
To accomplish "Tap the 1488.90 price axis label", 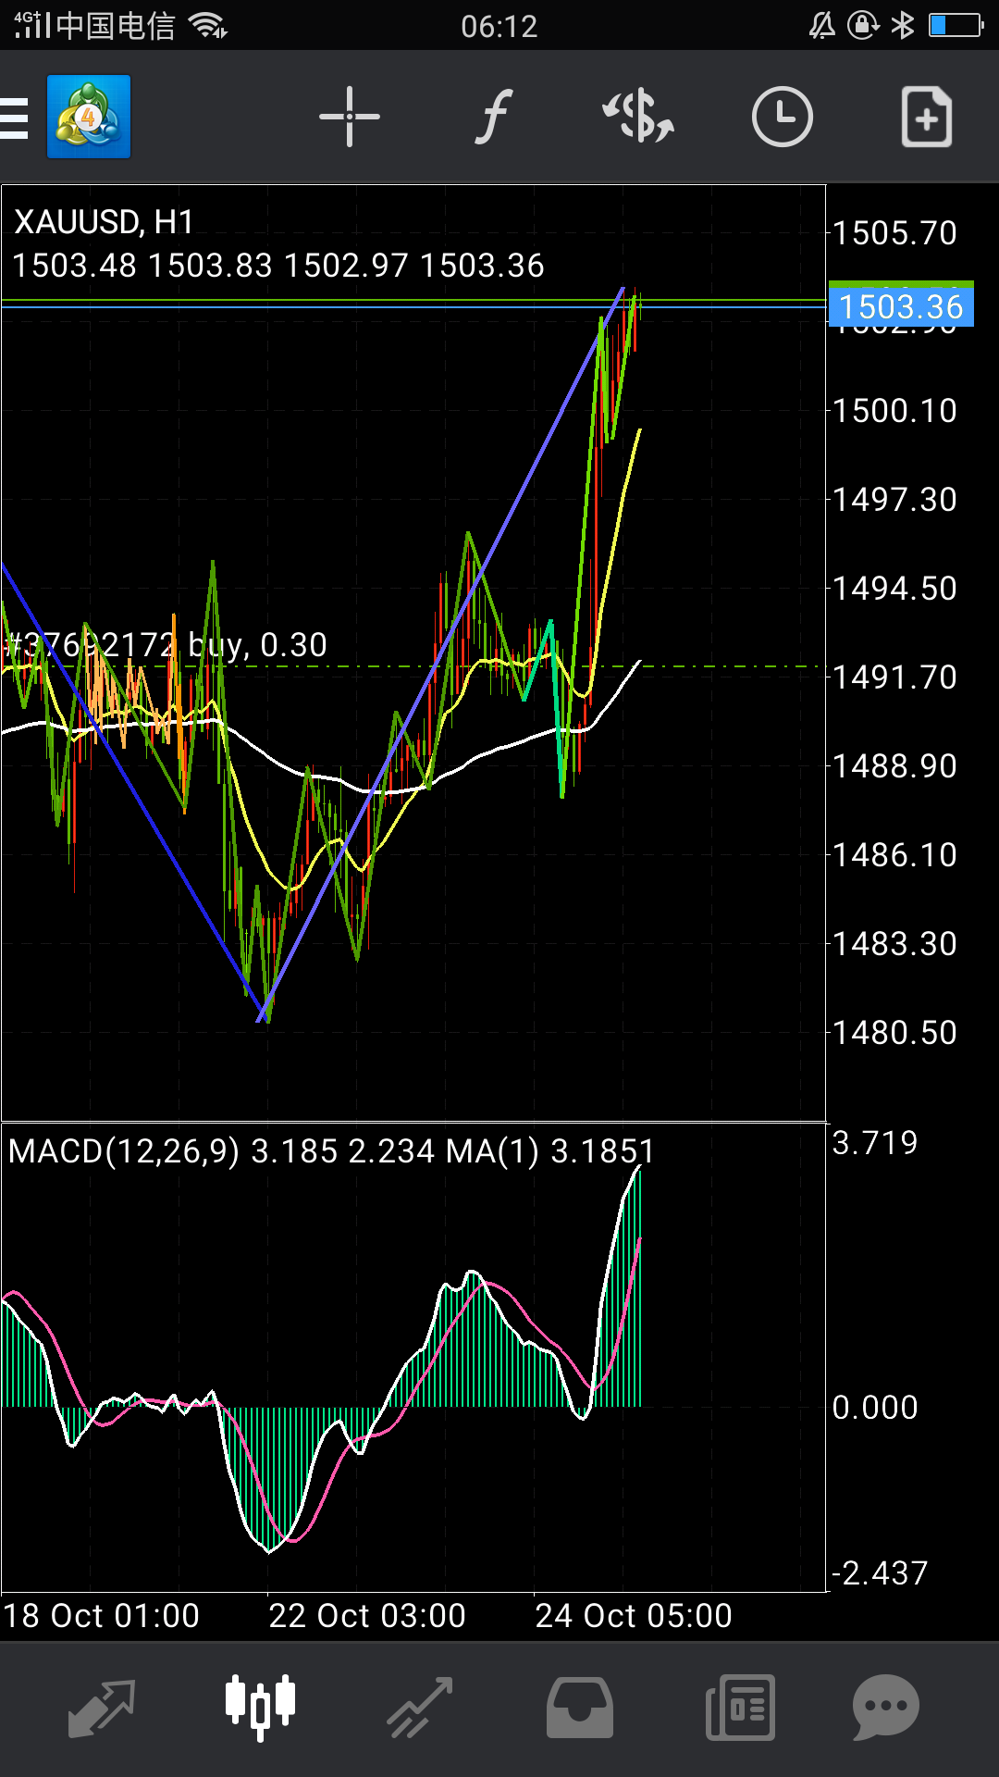I will tap(894, 766).
